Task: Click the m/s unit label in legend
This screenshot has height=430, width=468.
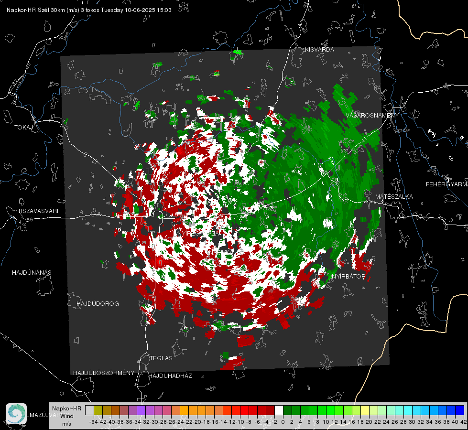Action: click(66, 424)
